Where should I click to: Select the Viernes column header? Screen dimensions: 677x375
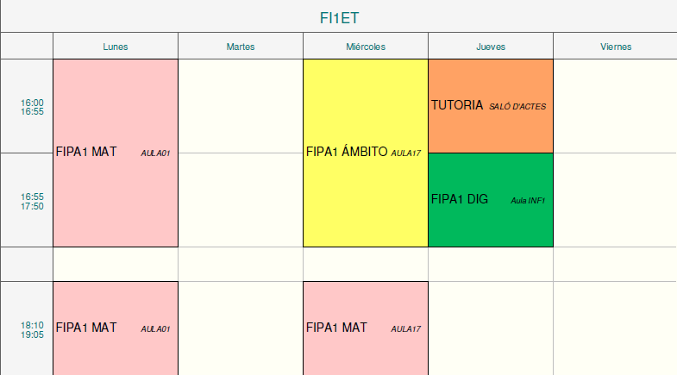[615, 47]
